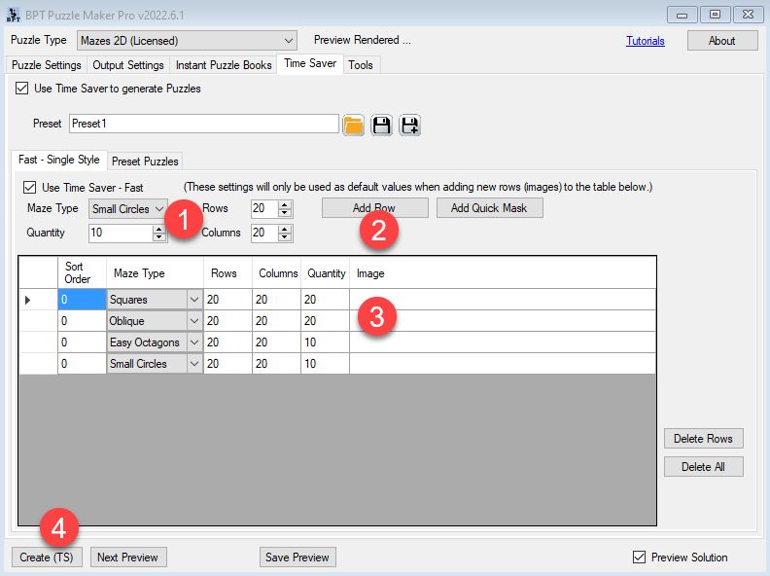770x576 pixels.
Task: Expand the Maze Type Small Circles combo box
Action: click(159, 208)
